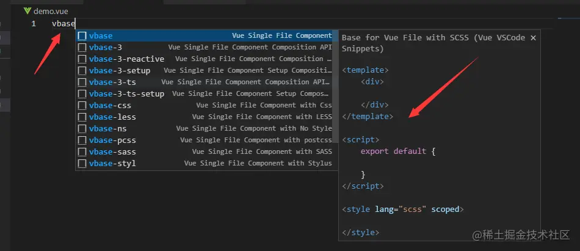Click the snippet icon beside vbase-pcss
The width and height of the screenshot is (580, 251).
82,140
